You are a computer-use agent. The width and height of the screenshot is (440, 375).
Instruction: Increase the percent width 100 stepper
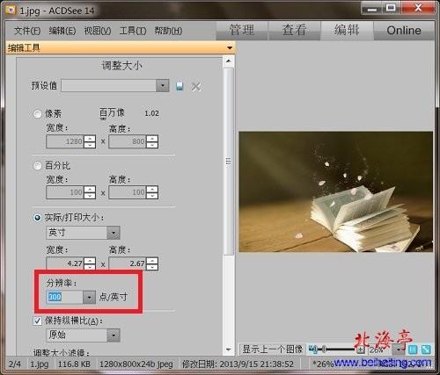click(90, 189)
